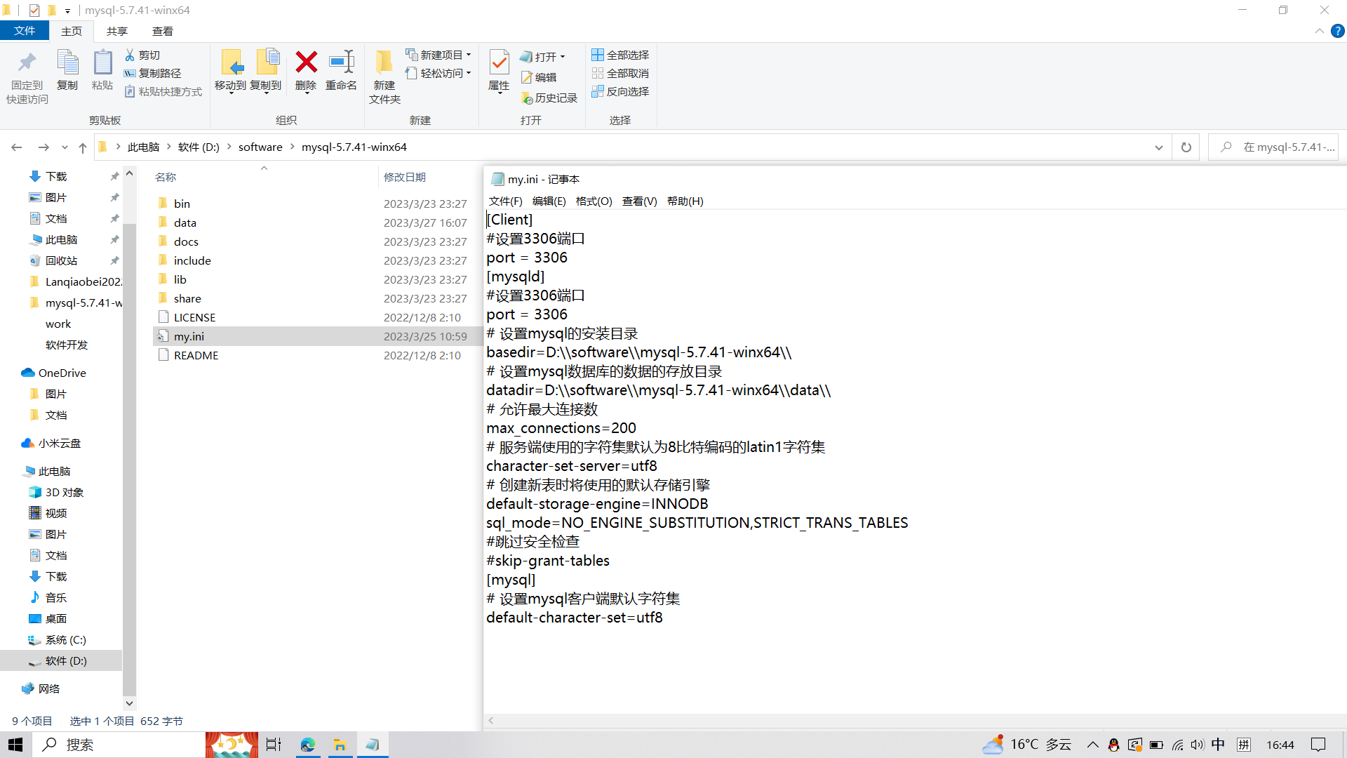Click the New Folder (新建文件夹) icon
1347x758 pixels.
coord(384,62)
